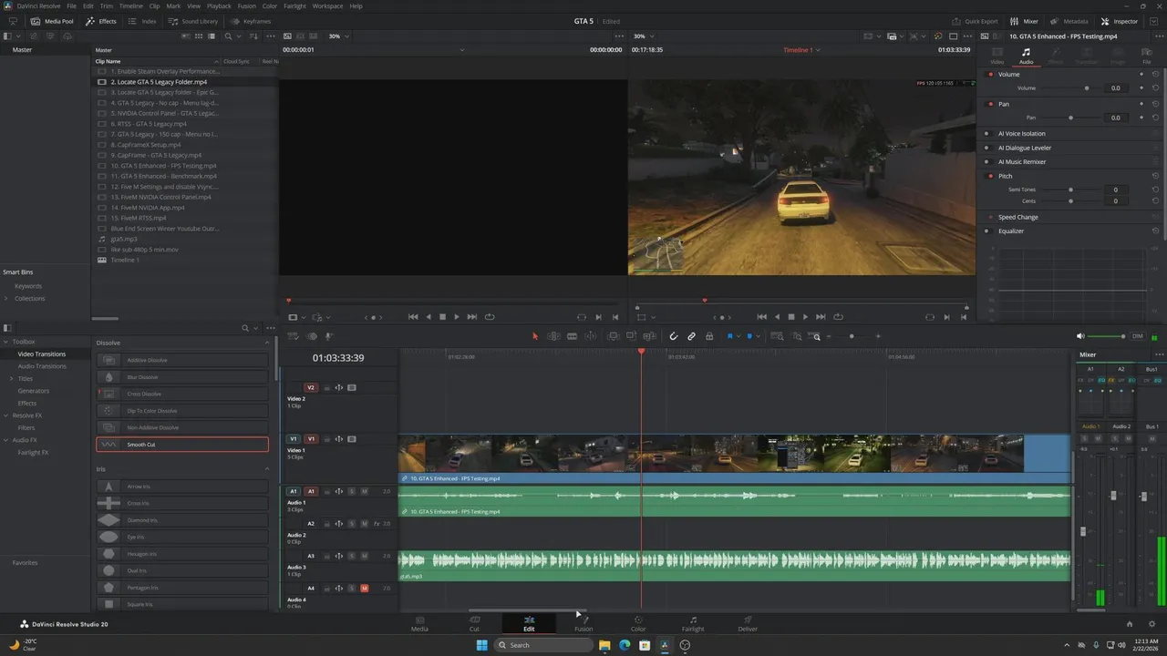The image size is (1167, 656).
Task: Open the timeline viewer zoom dropdown
Action: [x=643, y=36]
